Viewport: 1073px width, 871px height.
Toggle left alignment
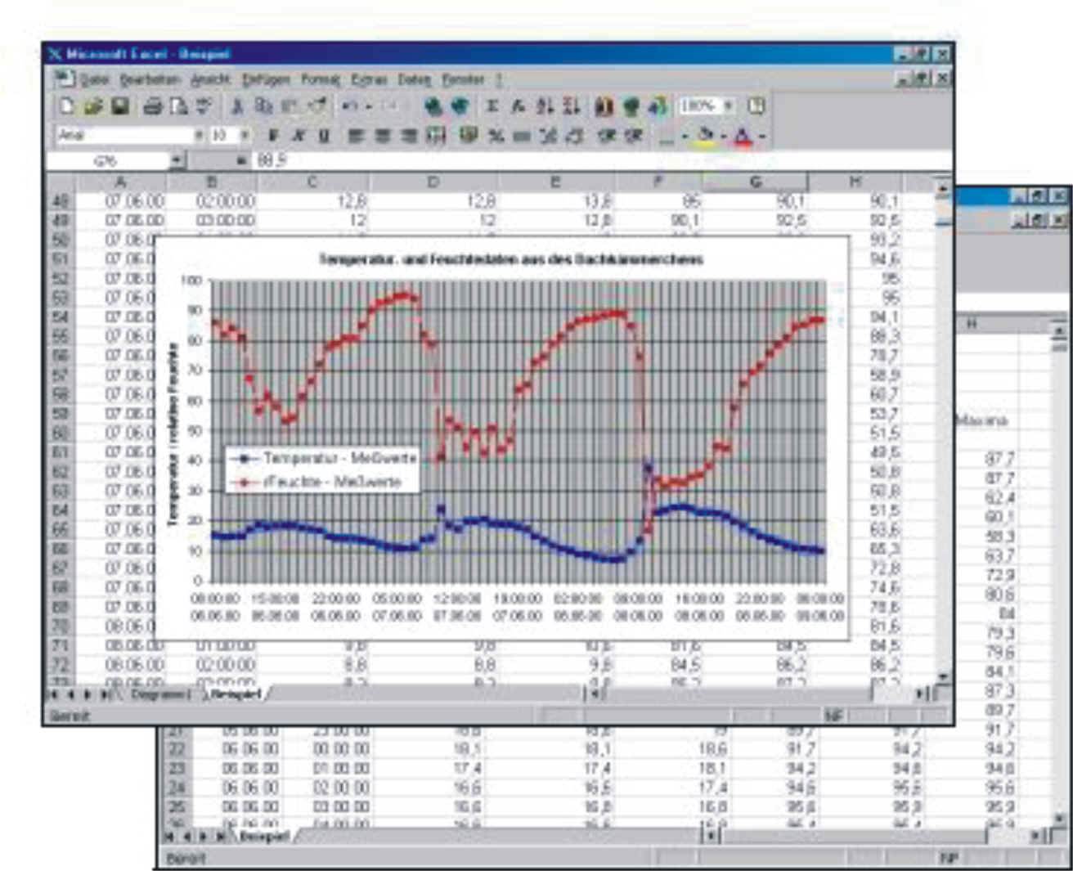pyautogui.click(x=356, y=136)
